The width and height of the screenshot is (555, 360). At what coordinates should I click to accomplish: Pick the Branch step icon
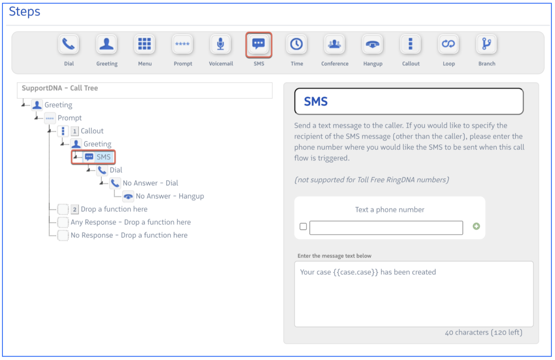(486, 44)
